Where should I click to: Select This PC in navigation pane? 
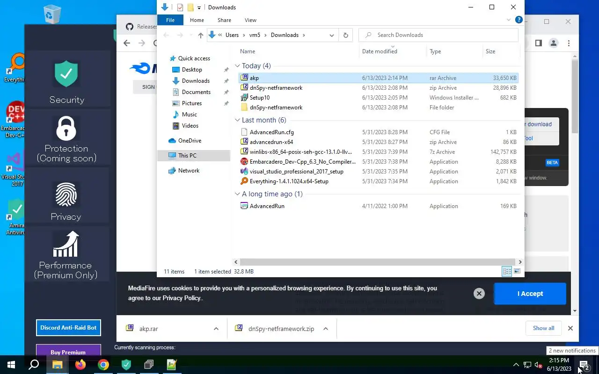point(194,156)
